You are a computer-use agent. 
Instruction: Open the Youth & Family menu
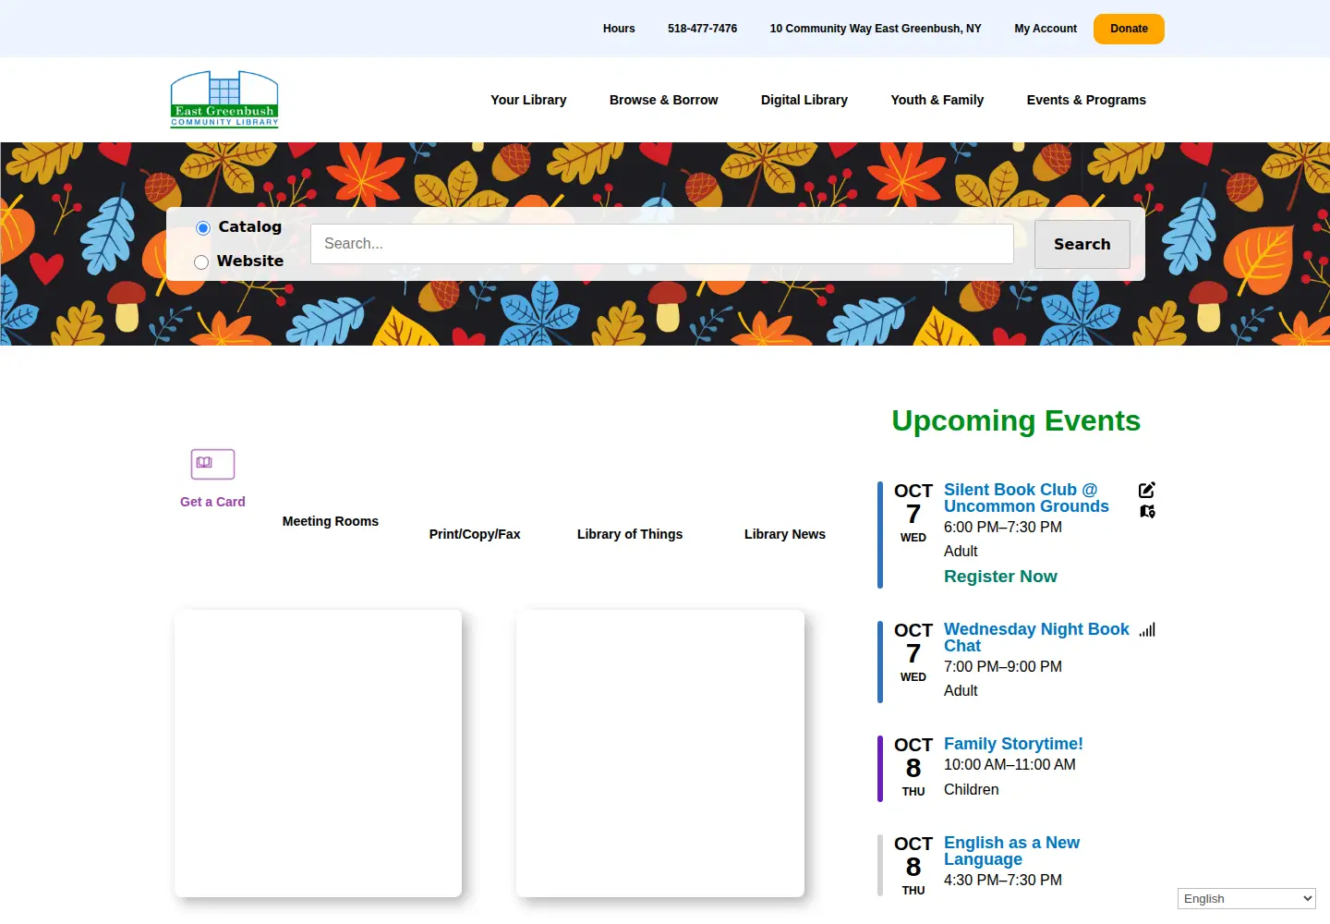point(937,100)
